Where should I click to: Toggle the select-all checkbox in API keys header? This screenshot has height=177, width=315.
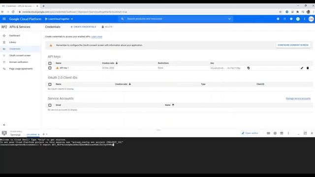(50, 63)
